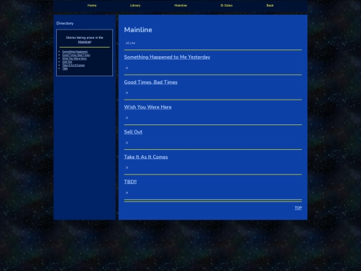Open 'Sell Out' in the Directory list
The image size is (361, 271).
(67, 62)
